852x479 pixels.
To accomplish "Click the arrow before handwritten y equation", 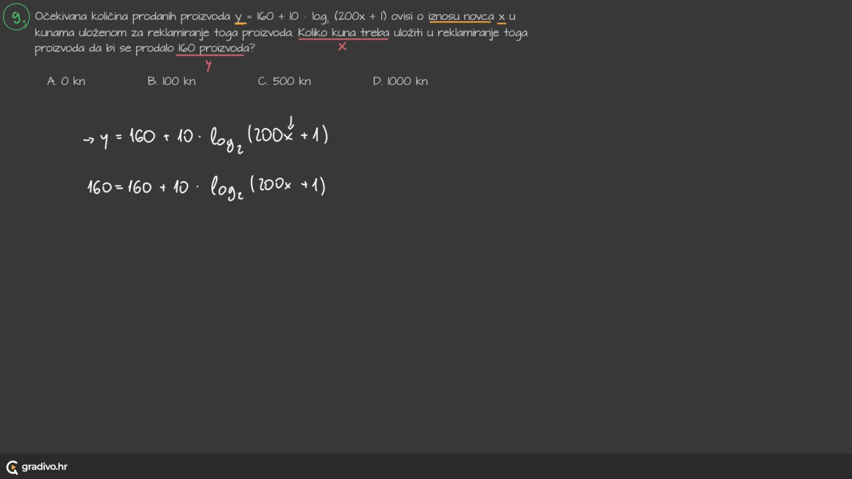I will tap(88, 140).
